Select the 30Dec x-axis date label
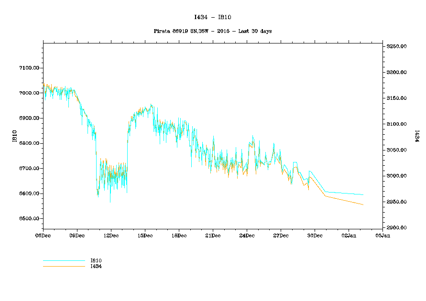This screenshot has width=426, height=301. (x=315, y=236)
